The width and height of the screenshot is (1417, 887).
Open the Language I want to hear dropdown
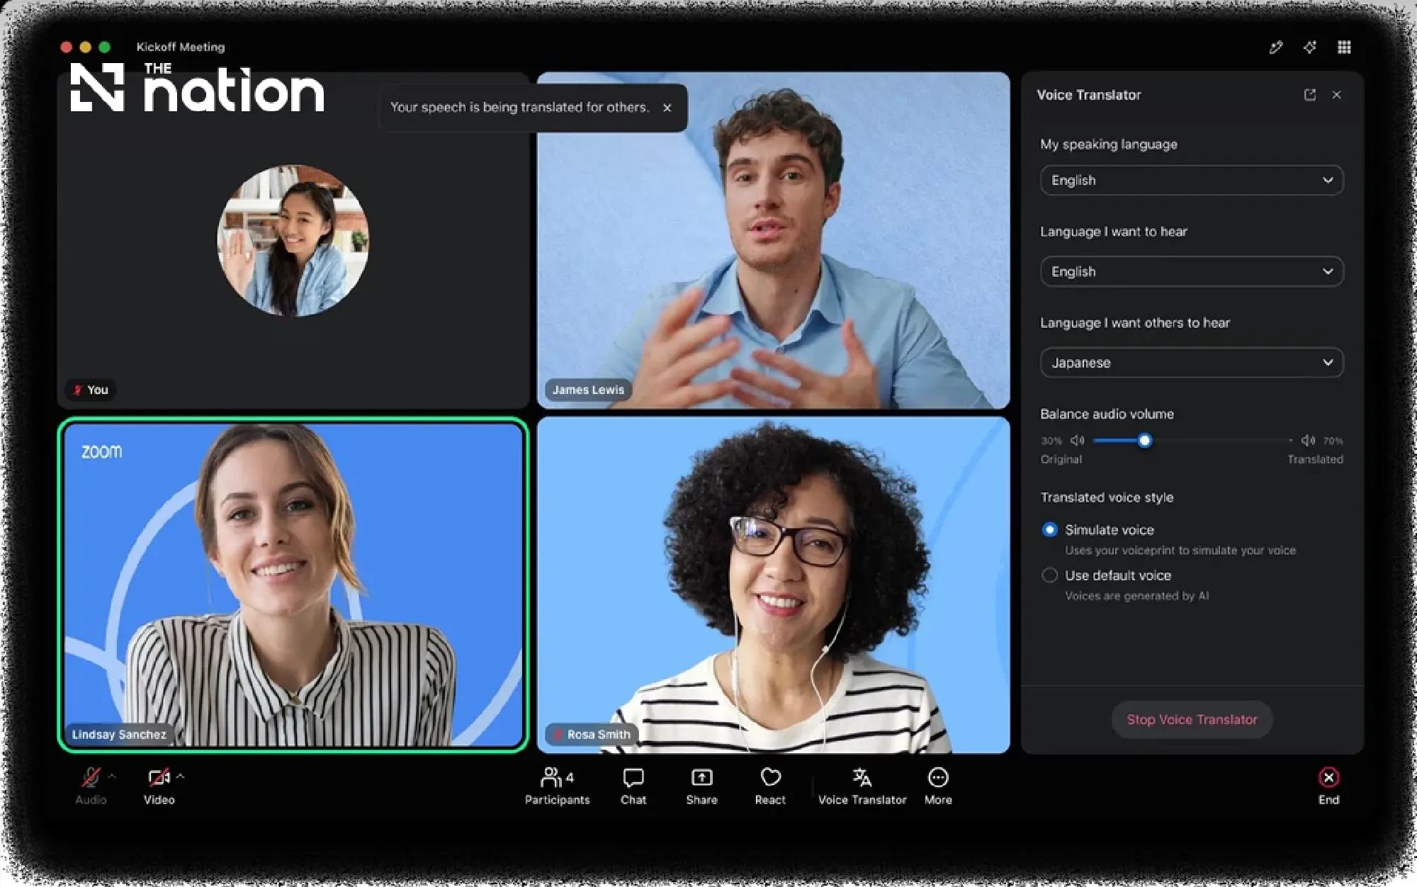(1192, 271)
